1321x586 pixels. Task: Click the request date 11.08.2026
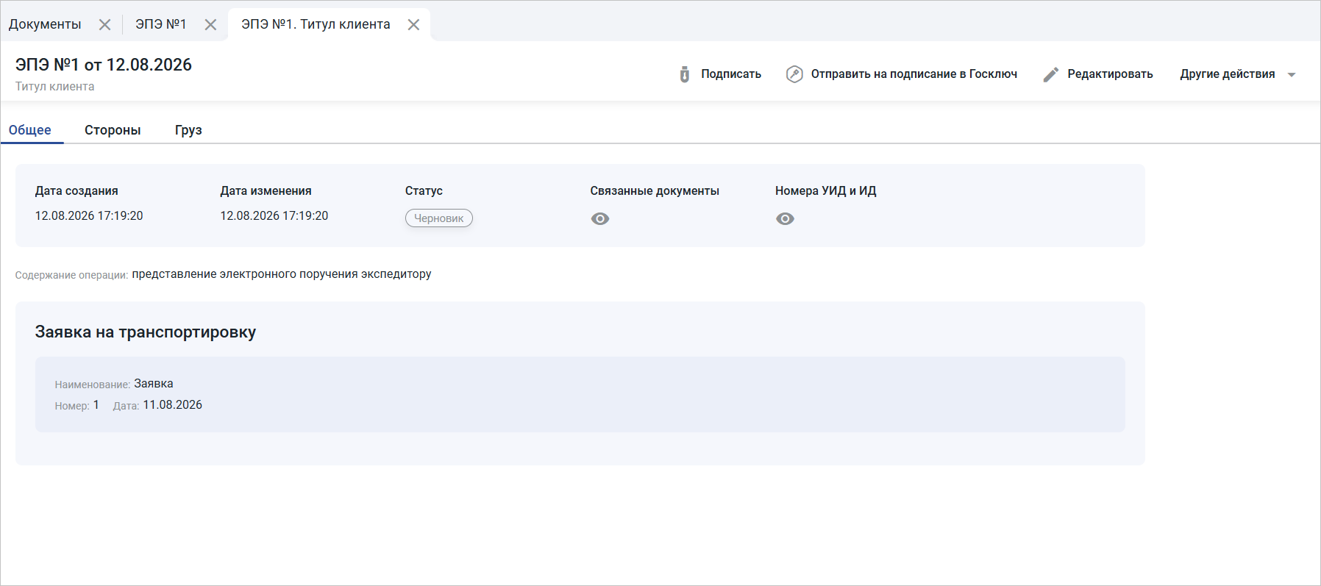pos(173,405)
